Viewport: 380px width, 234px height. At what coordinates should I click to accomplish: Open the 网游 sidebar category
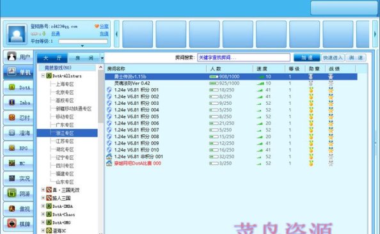[18, 194]
